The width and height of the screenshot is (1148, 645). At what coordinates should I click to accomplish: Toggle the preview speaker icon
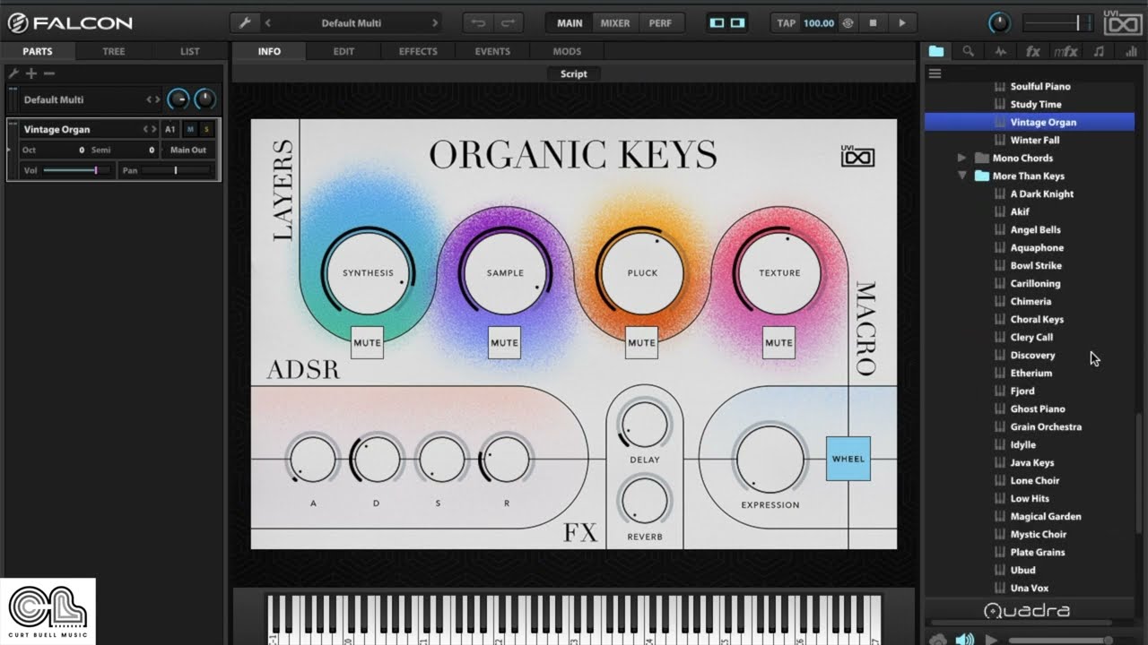[x=964, y=640]
